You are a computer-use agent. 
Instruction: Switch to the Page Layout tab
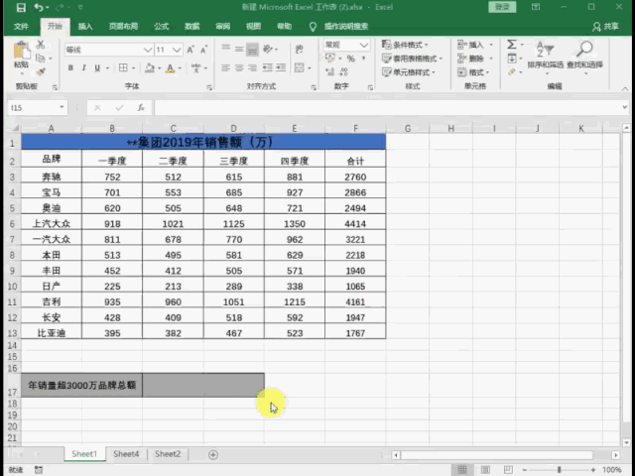123,27
